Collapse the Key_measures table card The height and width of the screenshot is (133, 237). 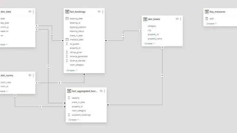(211, 24)
